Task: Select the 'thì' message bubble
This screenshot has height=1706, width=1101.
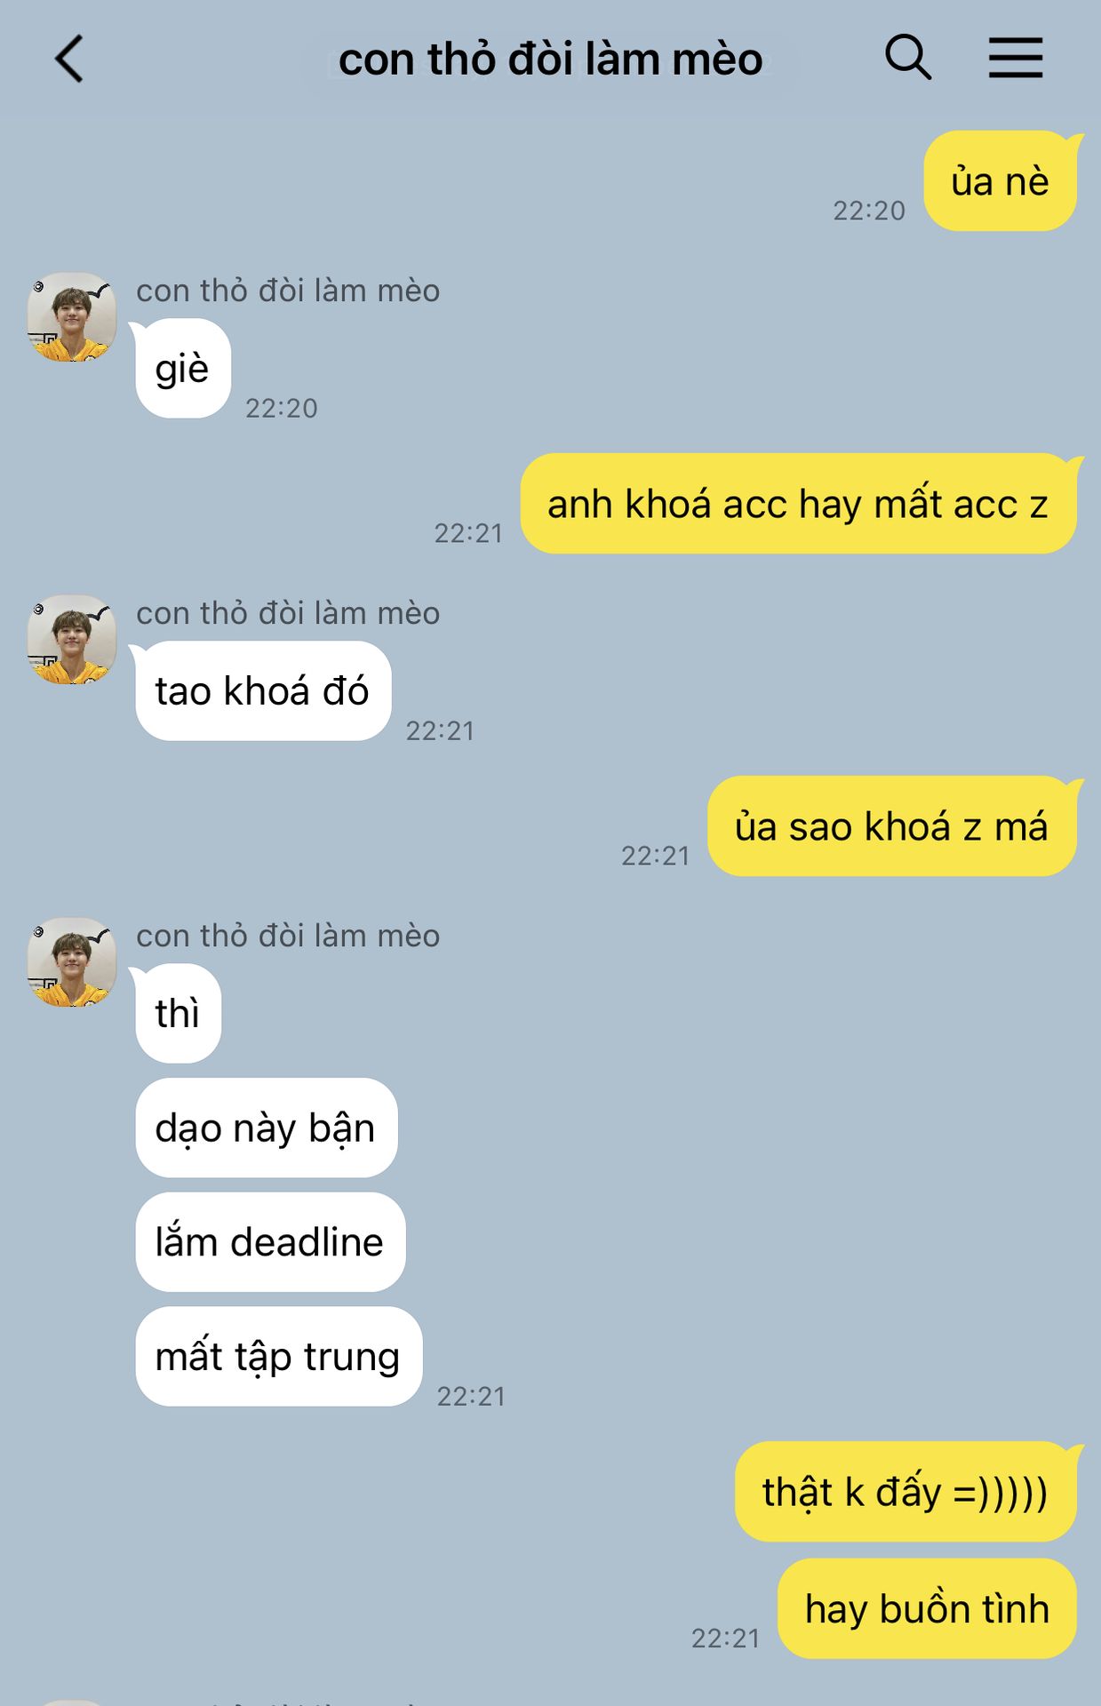Action: pos(178,1013)
